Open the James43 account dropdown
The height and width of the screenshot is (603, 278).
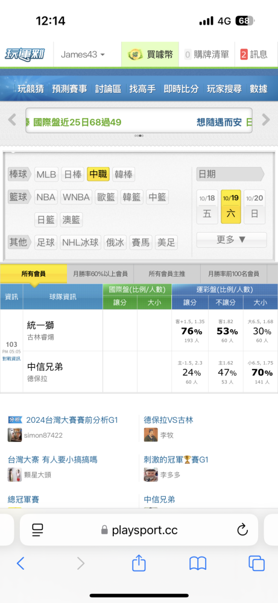83,54
